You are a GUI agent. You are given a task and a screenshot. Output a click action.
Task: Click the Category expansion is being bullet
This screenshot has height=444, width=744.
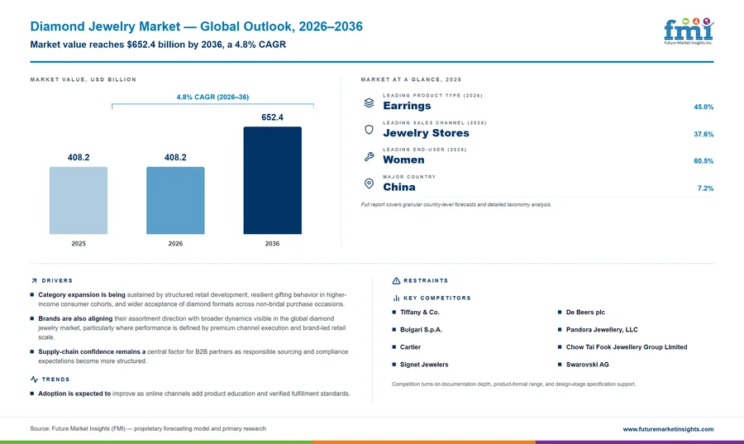[192, 299]
